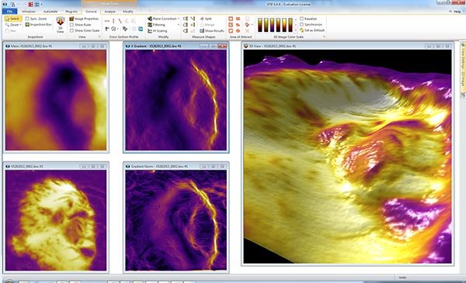Tick the Equalize checkbox
This screenshot has height=283, width=466.
[301, 19]
